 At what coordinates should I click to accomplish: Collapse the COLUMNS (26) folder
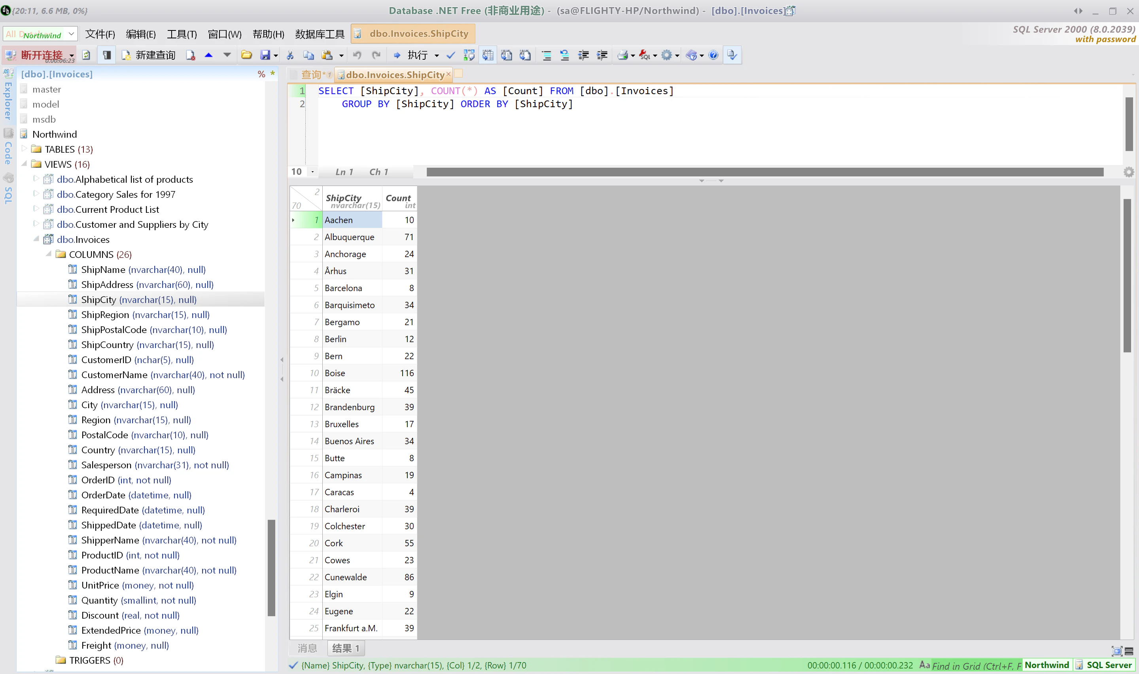(x=49, y=254)
